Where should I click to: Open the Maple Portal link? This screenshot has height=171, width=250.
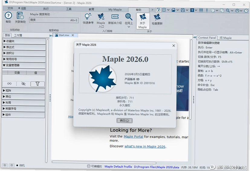pos(133,137)
